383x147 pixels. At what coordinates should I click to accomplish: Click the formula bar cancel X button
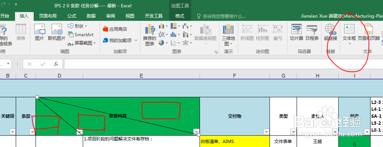click(30, 64)
